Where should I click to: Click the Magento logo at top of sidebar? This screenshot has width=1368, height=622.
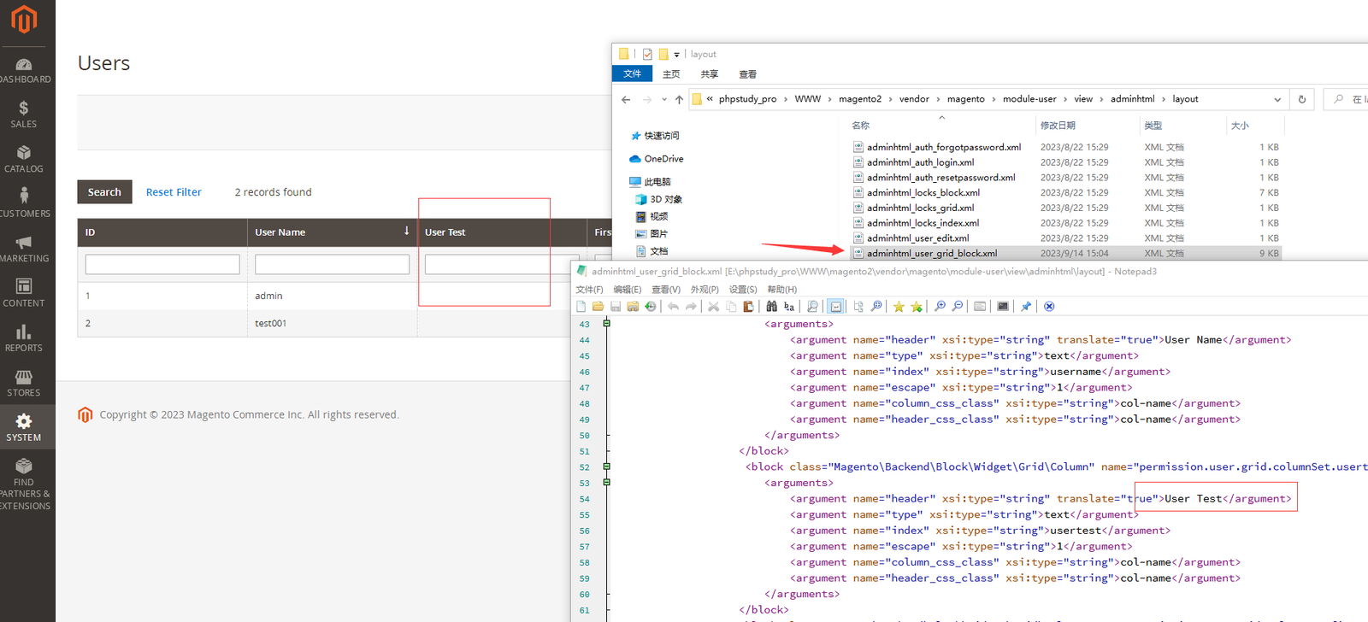pos(24,20)
